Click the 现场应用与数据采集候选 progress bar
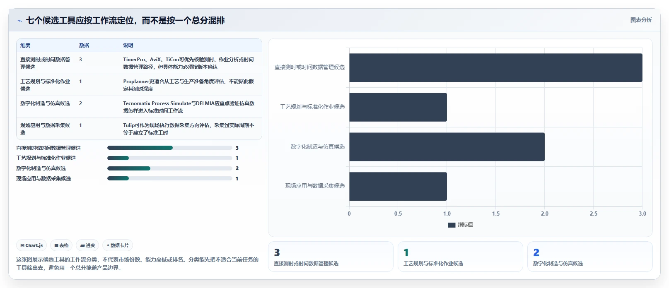This screenshot has width=669, height=288. click(x=170, y=179)
